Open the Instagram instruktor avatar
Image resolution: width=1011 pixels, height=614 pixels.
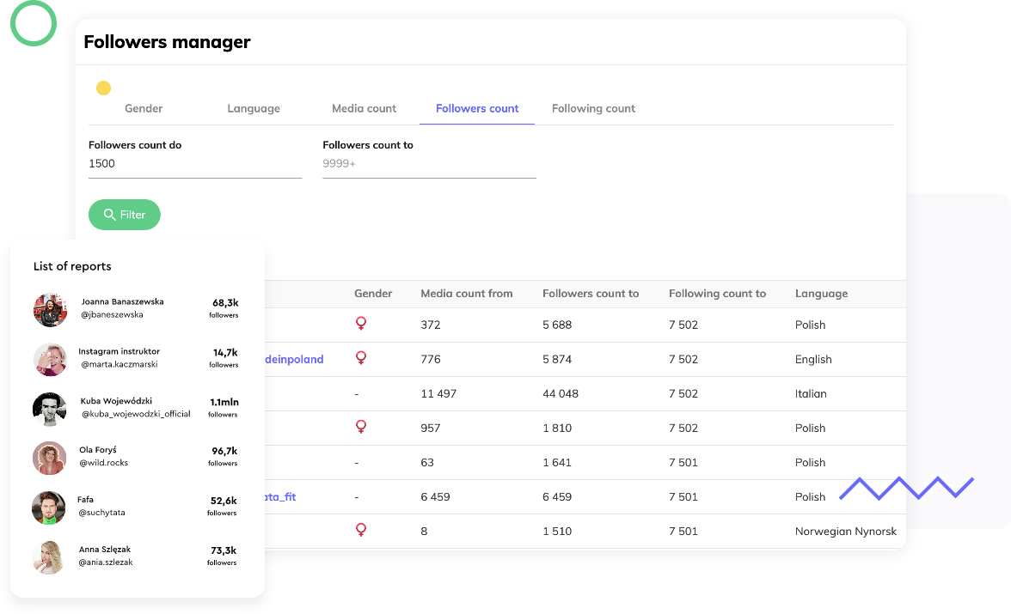(x=50, y=360)
